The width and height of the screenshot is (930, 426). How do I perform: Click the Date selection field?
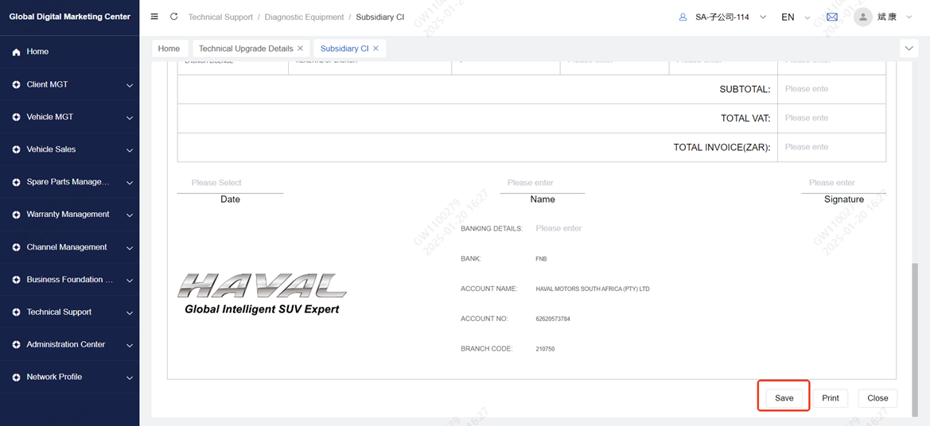pyautogui.click(x=230, y=183)
